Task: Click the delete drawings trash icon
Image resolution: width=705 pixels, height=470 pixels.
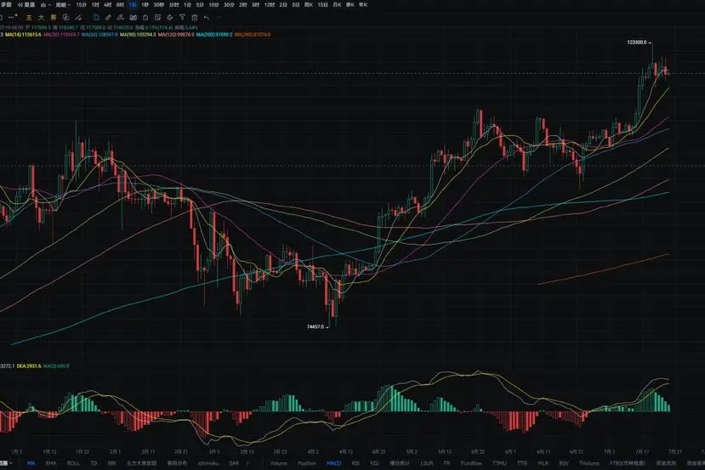Action: pyautogui.click(x=194, y=18)
